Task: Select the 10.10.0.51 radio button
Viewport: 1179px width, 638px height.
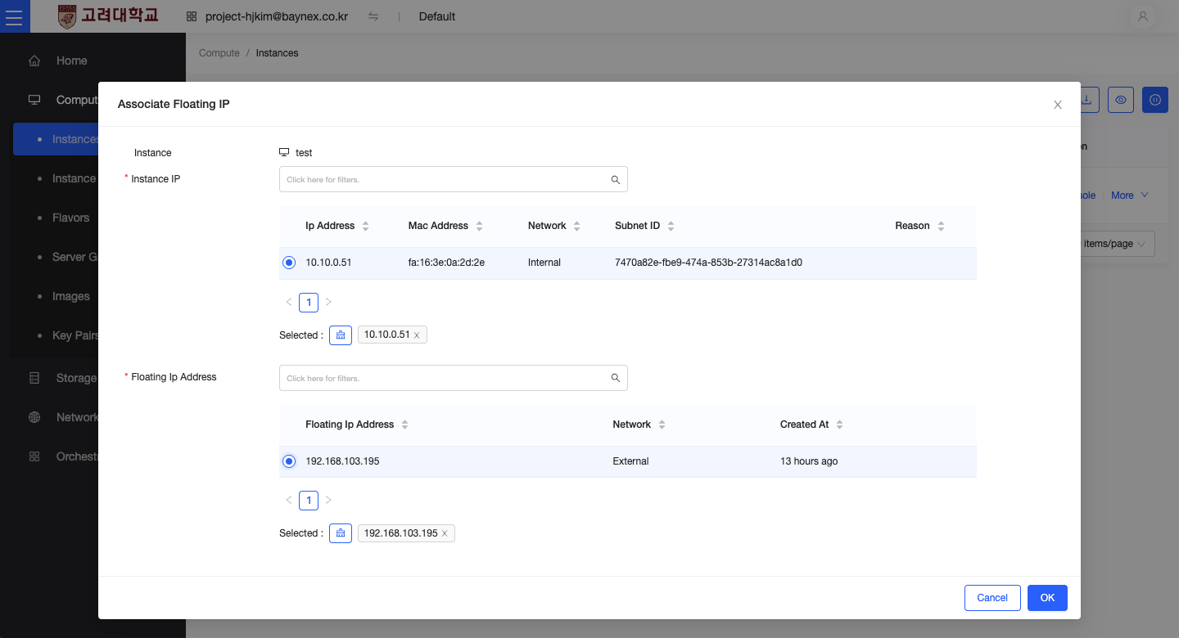Action: [x=289, y=263]
